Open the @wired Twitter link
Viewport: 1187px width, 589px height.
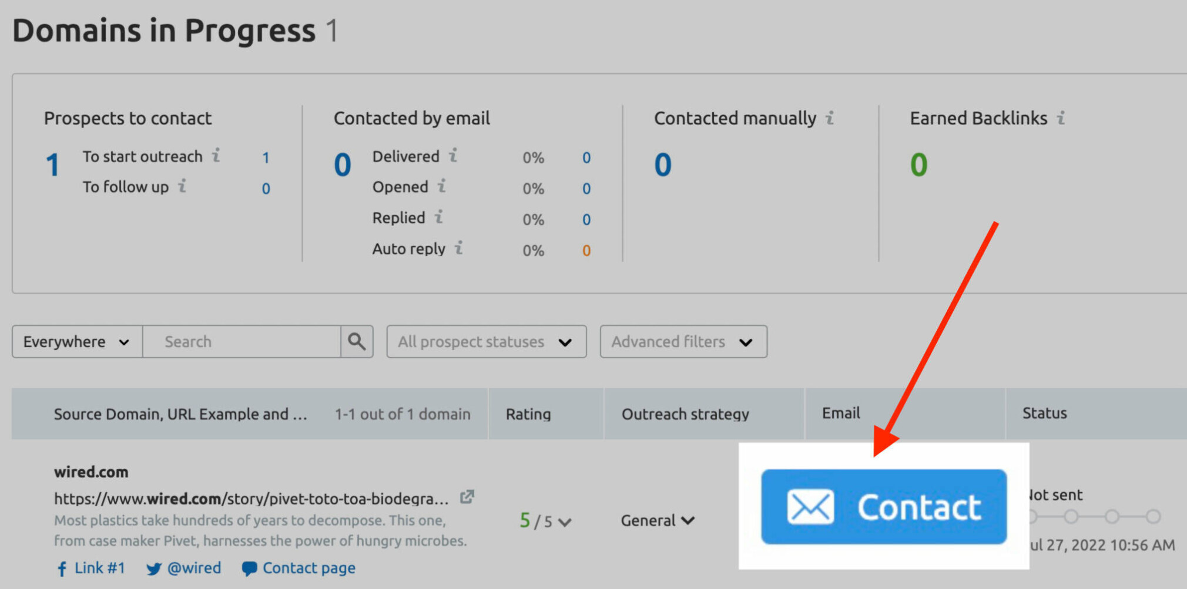[x=184, y=568]
